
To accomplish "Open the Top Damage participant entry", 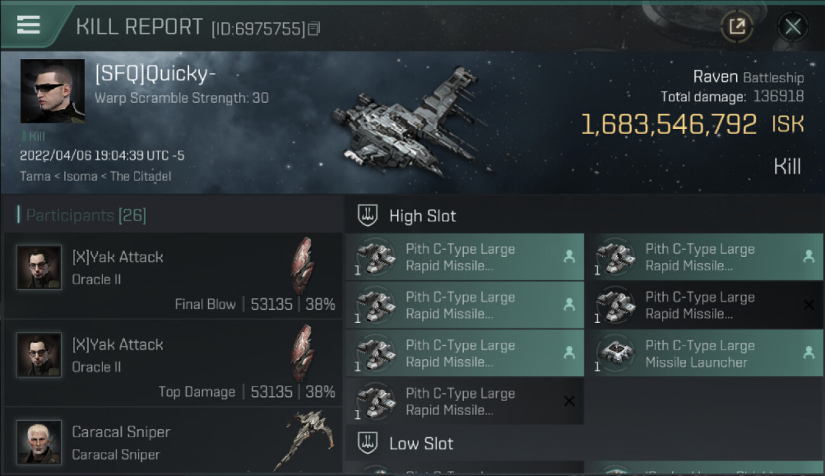I will [x=173, y=363].
